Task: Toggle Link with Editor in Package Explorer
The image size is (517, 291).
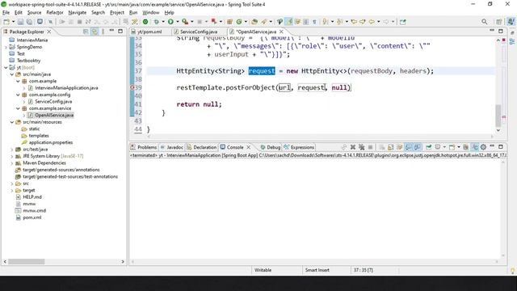Action: point(95,32)
